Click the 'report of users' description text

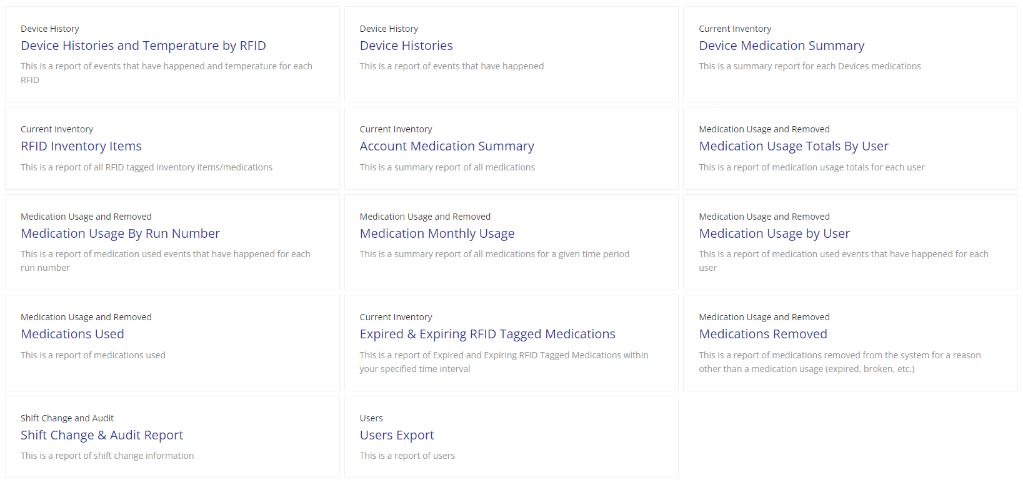[407, 456]
